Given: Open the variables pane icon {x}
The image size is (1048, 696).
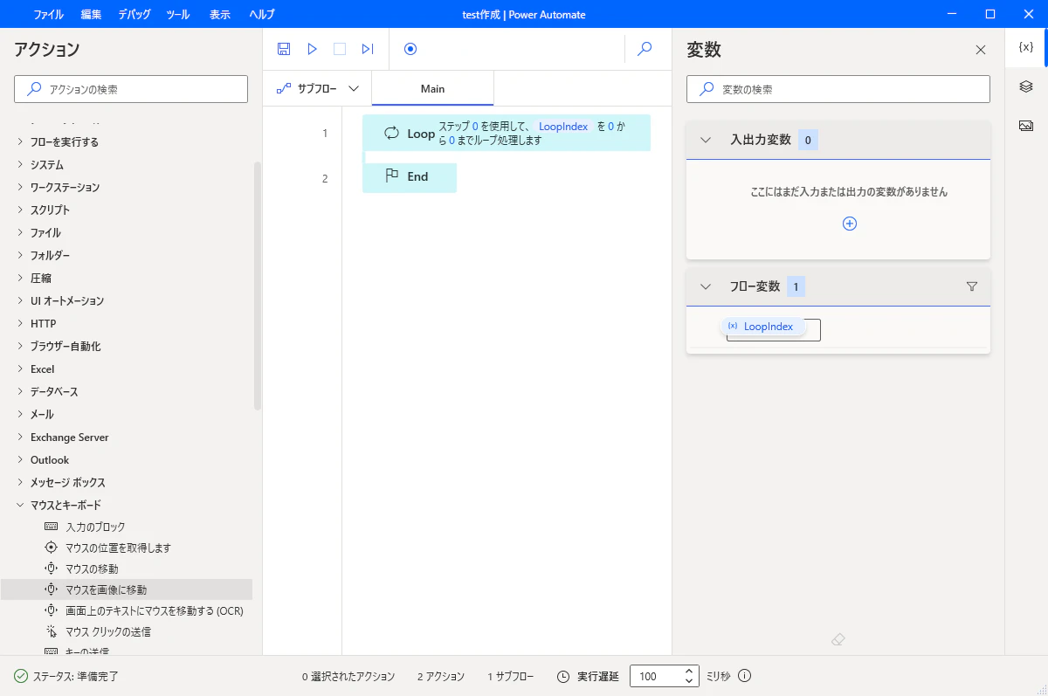Looking at the screenshot, I should [1026, 48].
